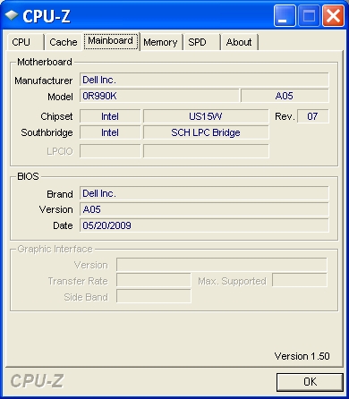Click the maximize window button
Image resolution: width=349 pixels, height=399 pixels.
click(309, 15)
